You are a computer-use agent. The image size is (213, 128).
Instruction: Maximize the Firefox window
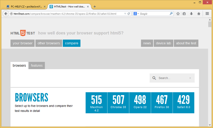point(200,2)
